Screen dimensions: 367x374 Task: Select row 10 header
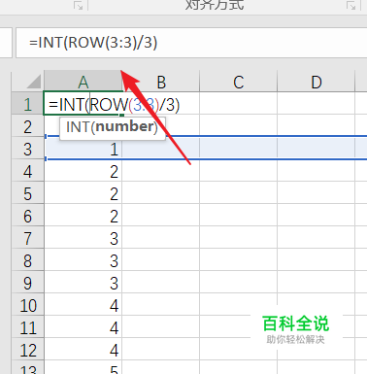coord(27,305)
